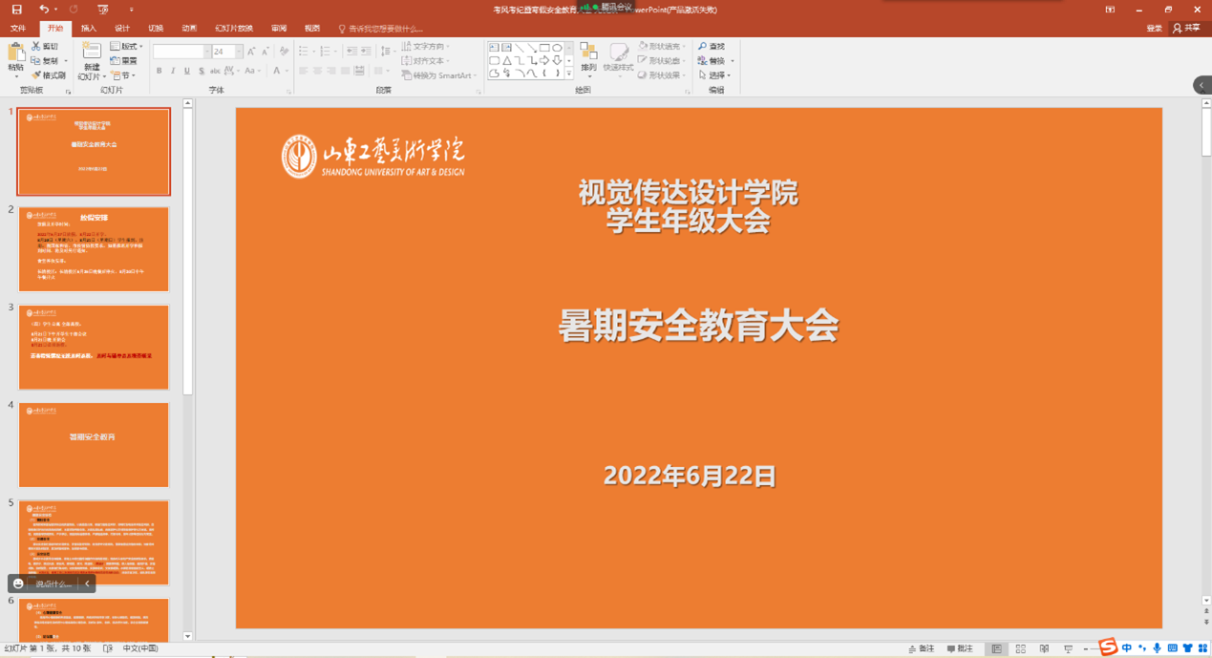The image size is (1212, 658).
Task: Click the Arrange (排列) icon
Action: [588, 55]
